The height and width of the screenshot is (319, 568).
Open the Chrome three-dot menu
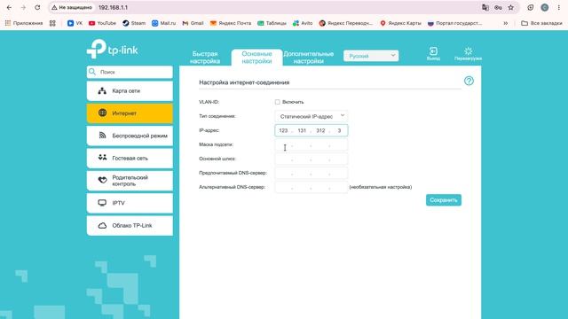(x=559, y=8)
